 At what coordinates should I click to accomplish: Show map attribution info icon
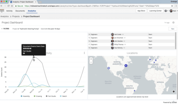pos(174,91)
